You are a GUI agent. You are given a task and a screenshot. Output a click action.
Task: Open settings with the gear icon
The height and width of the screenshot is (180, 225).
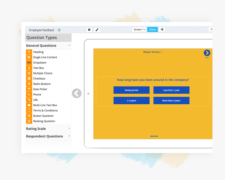(89, 30)
